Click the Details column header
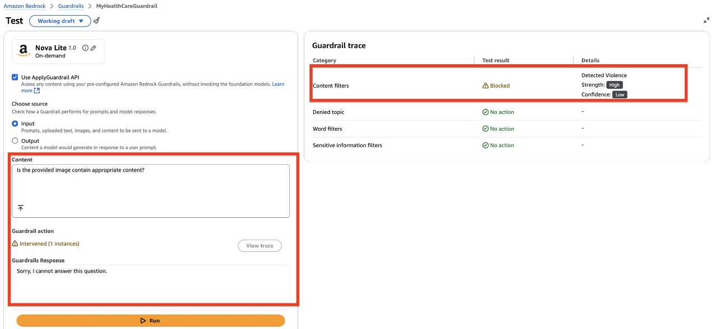Screen dimensions: 720x329 pos(590,60)
